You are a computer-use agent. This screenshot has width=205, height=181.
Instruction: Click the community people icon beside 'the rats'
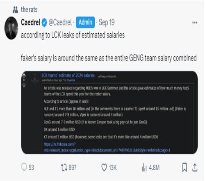click(15, 9)
